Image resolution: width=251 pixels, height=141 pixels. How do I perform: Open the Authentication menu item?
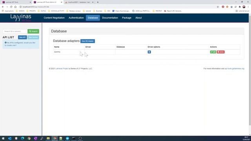click(x=76, y=18)
